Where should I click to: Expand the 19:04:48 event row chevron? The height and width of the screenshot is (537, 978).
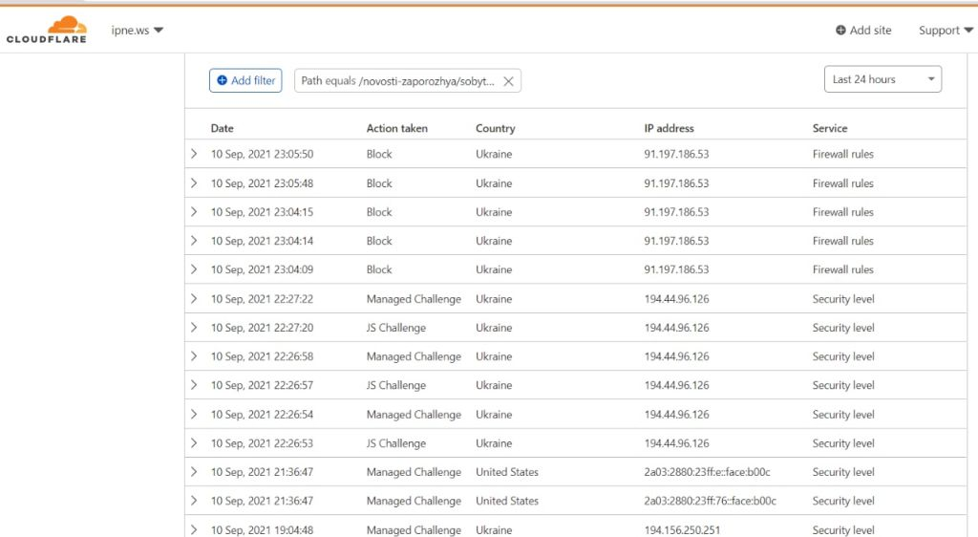[x=194, y=529]
